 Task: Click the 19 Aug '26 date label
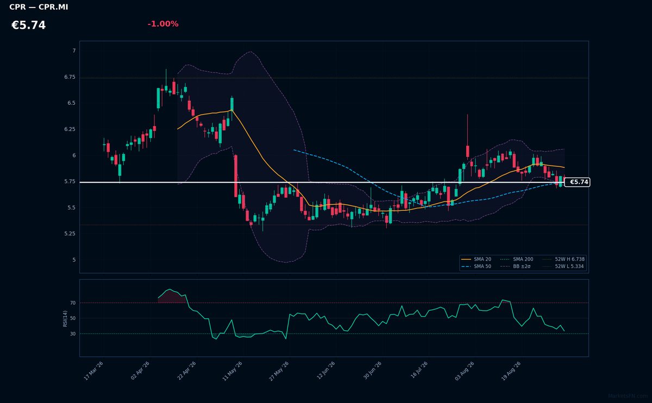[x=511, y=371]
